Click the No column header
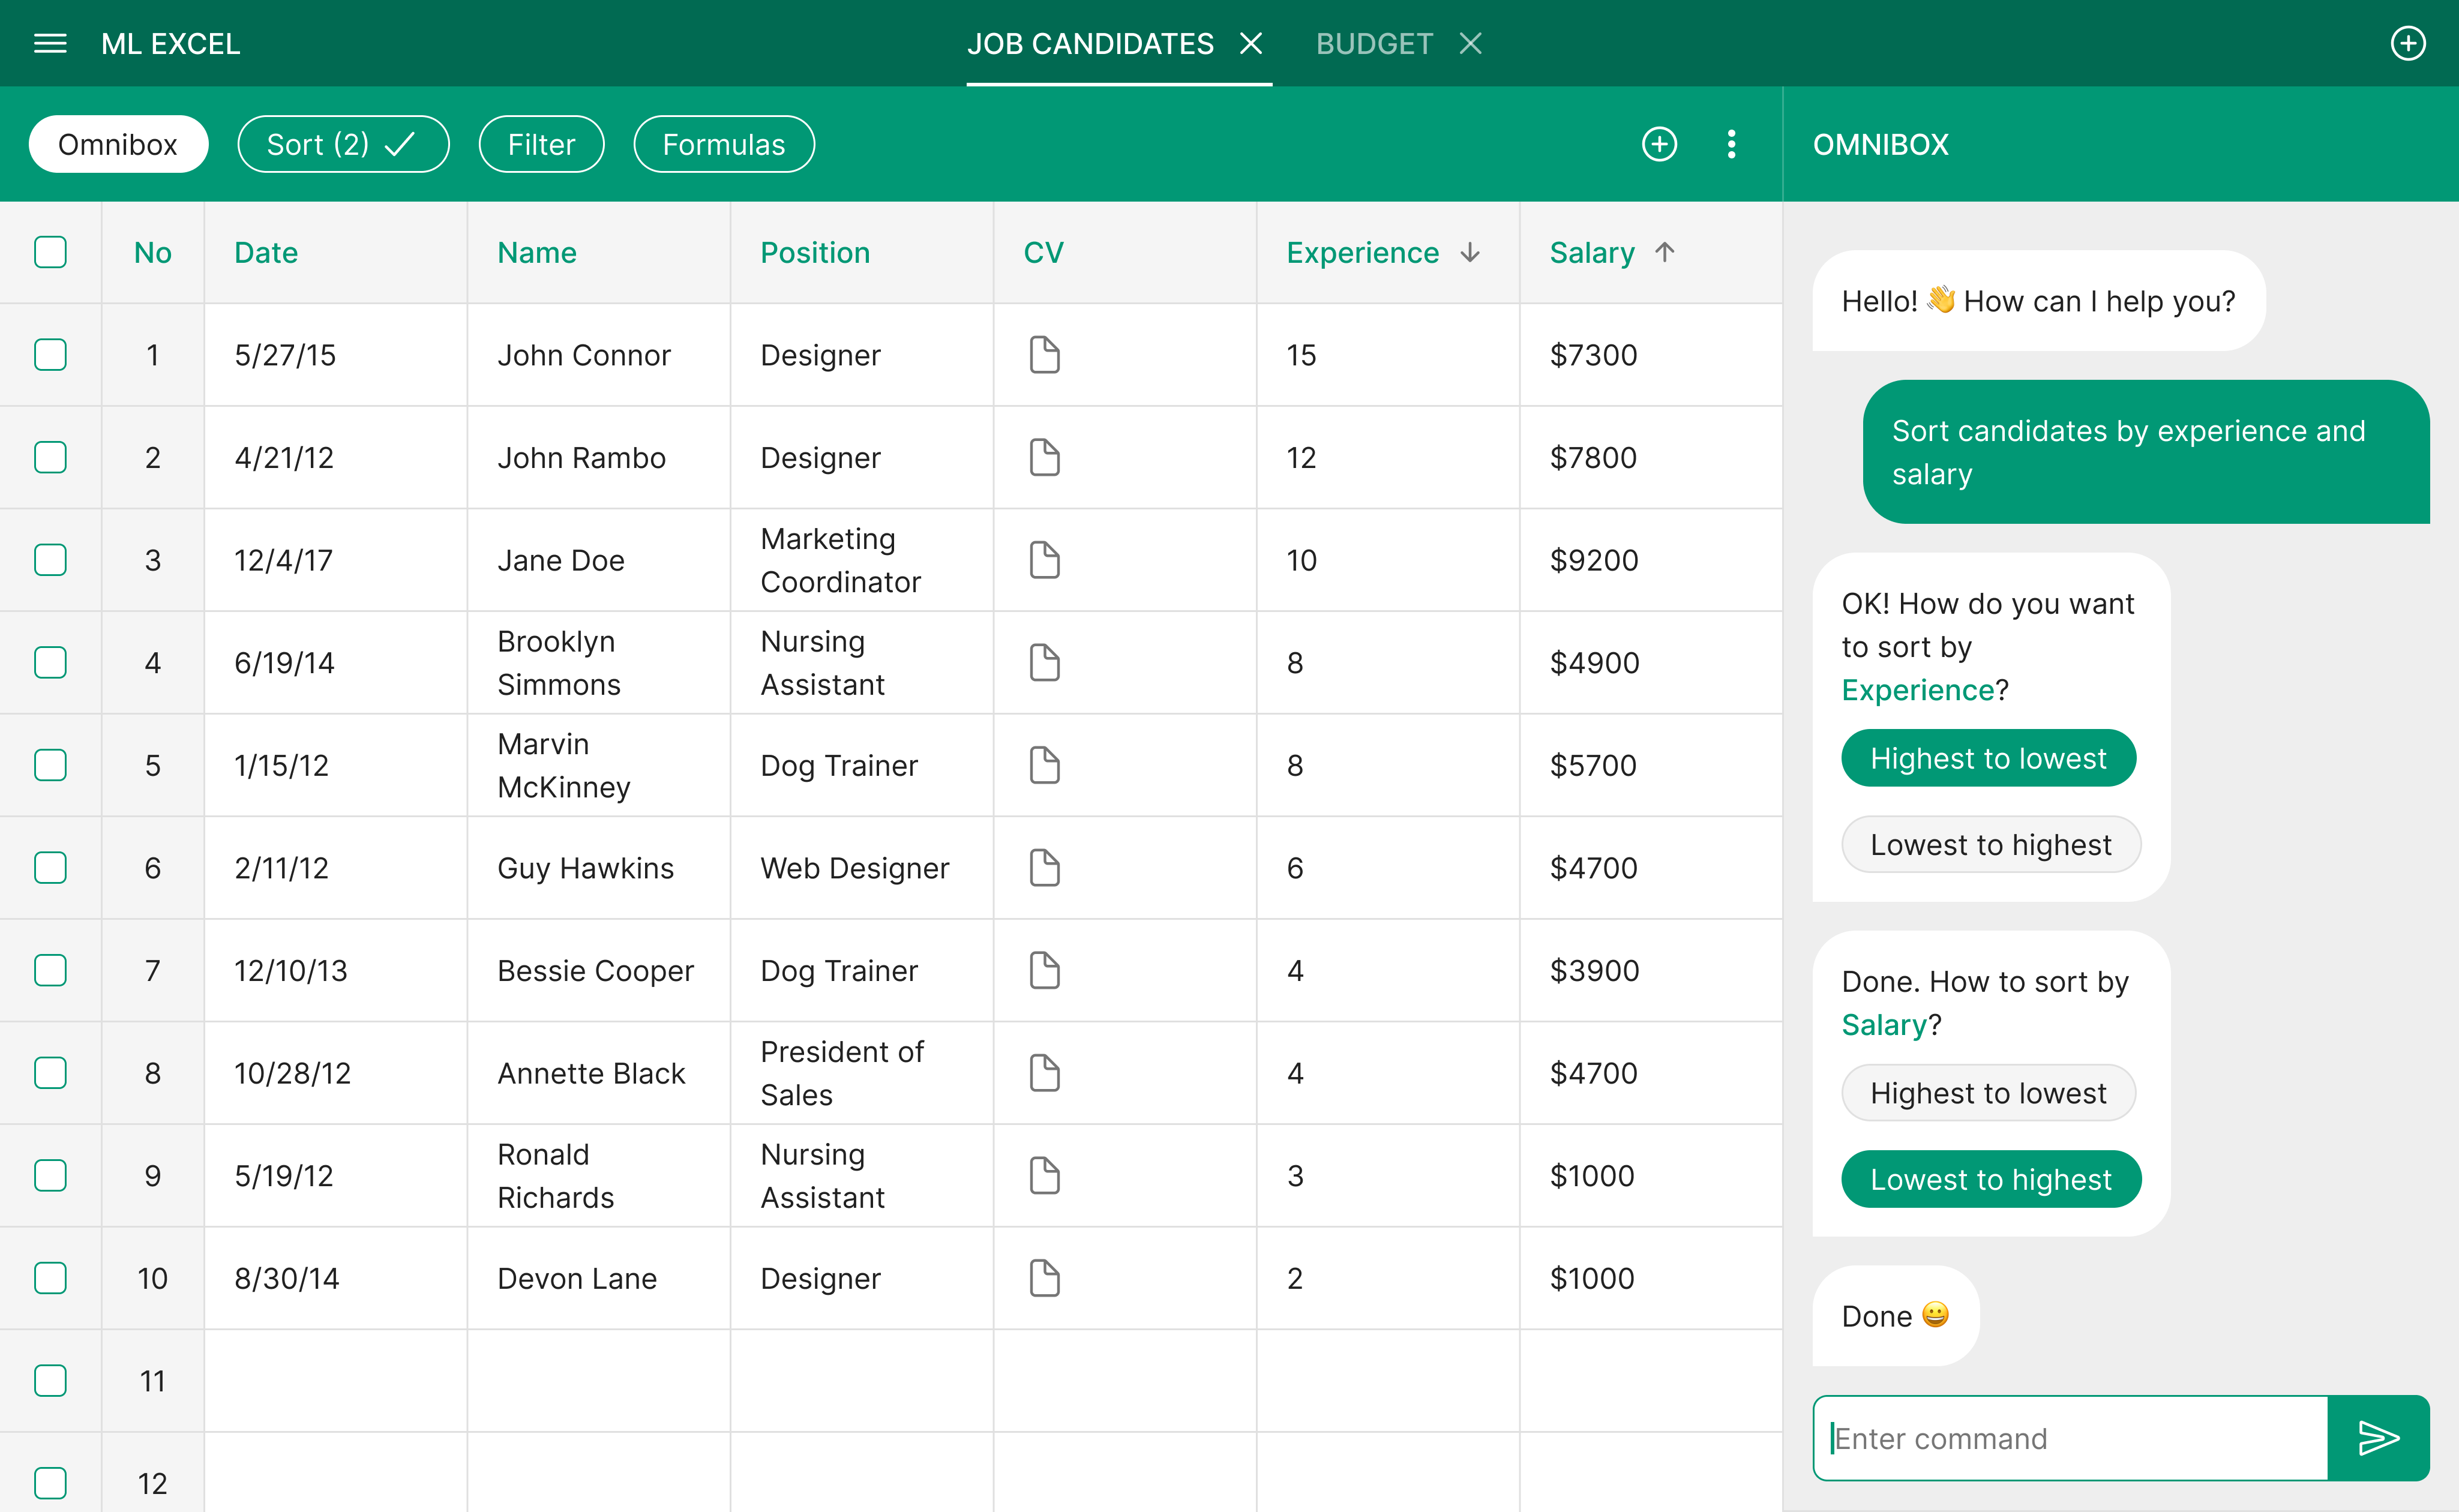This screenshot has width=2459, height=1512. (x=153, y=252)
